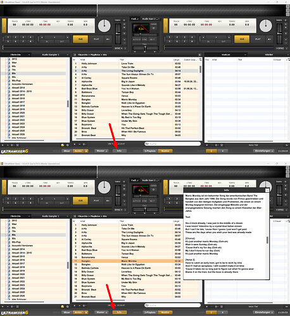
Task: Click plus icon below waitlist, upper screenshot
Action: [207, 145]
